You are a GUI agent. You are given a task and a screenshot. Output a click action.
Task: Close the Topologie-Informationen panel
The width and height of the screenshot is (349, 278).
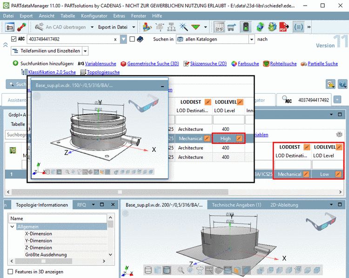pyautogui.click(x=113, y=204)
